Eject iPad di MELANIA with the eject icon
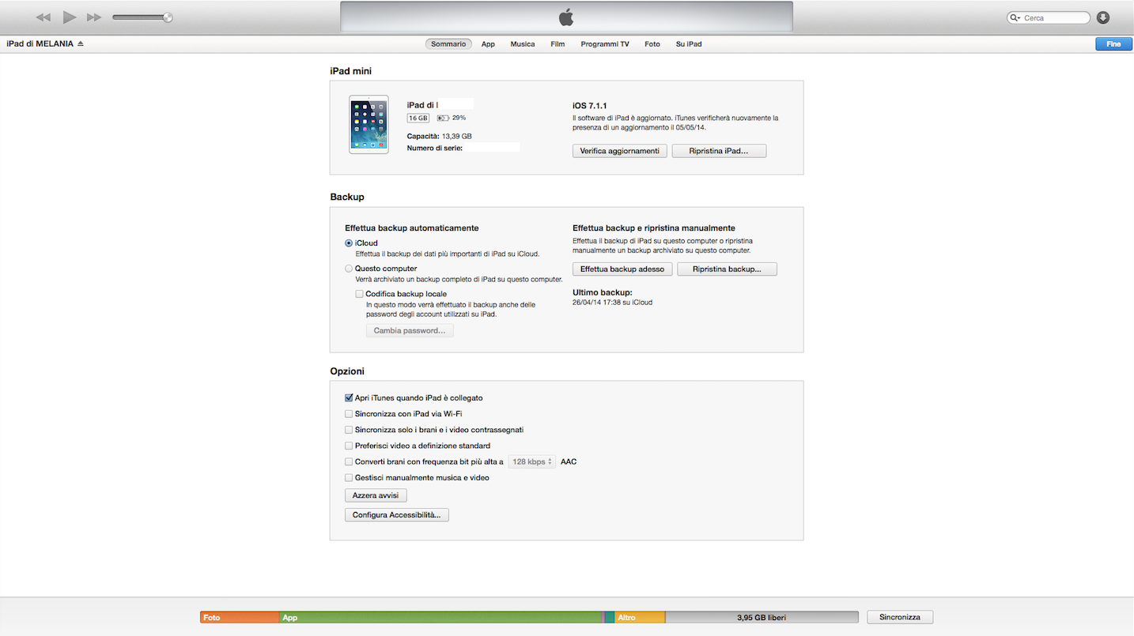This screenshot has height=636, width=1134. pos(81,44)
